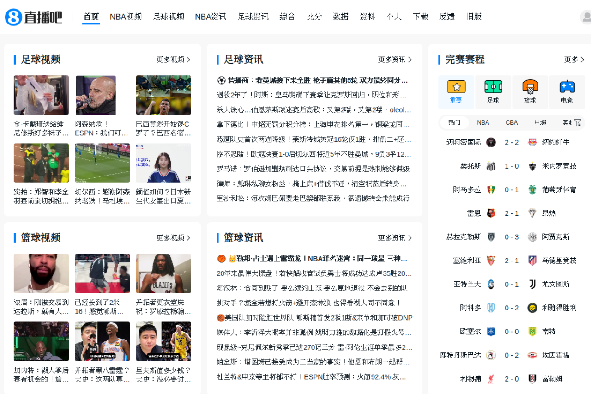Click the 纽约红牛 team logo
Screen dimensions: 591x394
[532, 142]
